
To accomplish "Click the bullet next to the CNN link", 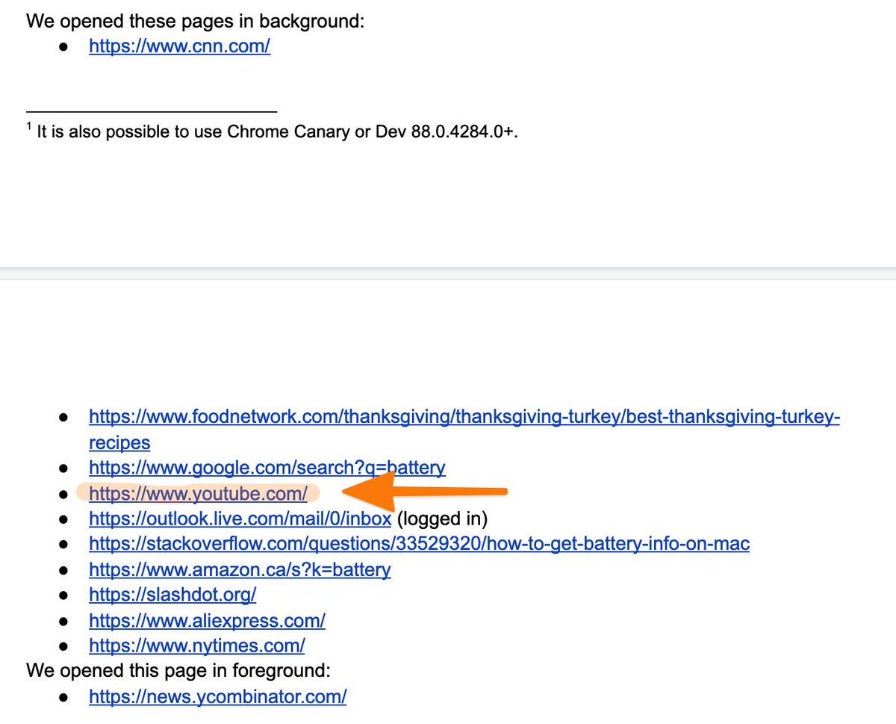I will pyautogui.click(x=64, y=46).
